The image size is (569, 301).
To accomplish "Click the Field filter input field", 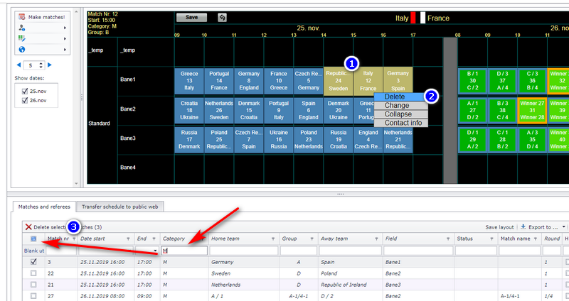I will coord(418,251).
